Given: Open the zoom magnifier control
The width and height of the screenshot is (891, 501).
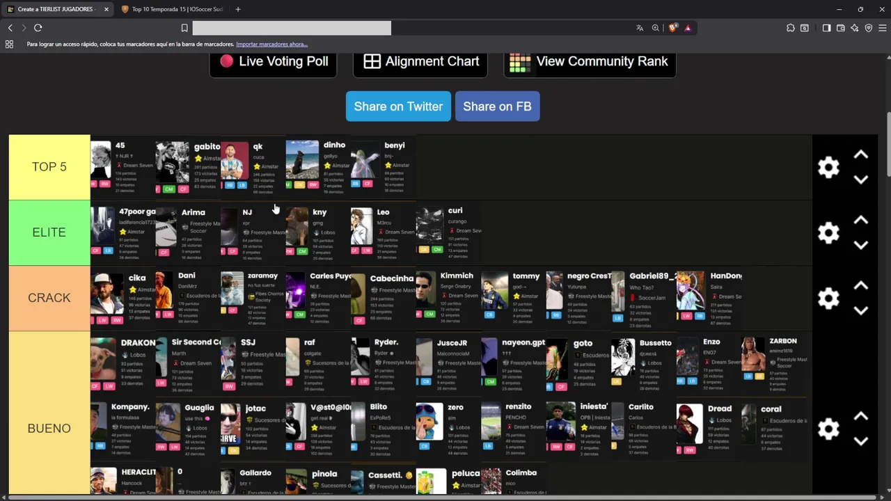Looking at the screenshot, I should (656, 28).
